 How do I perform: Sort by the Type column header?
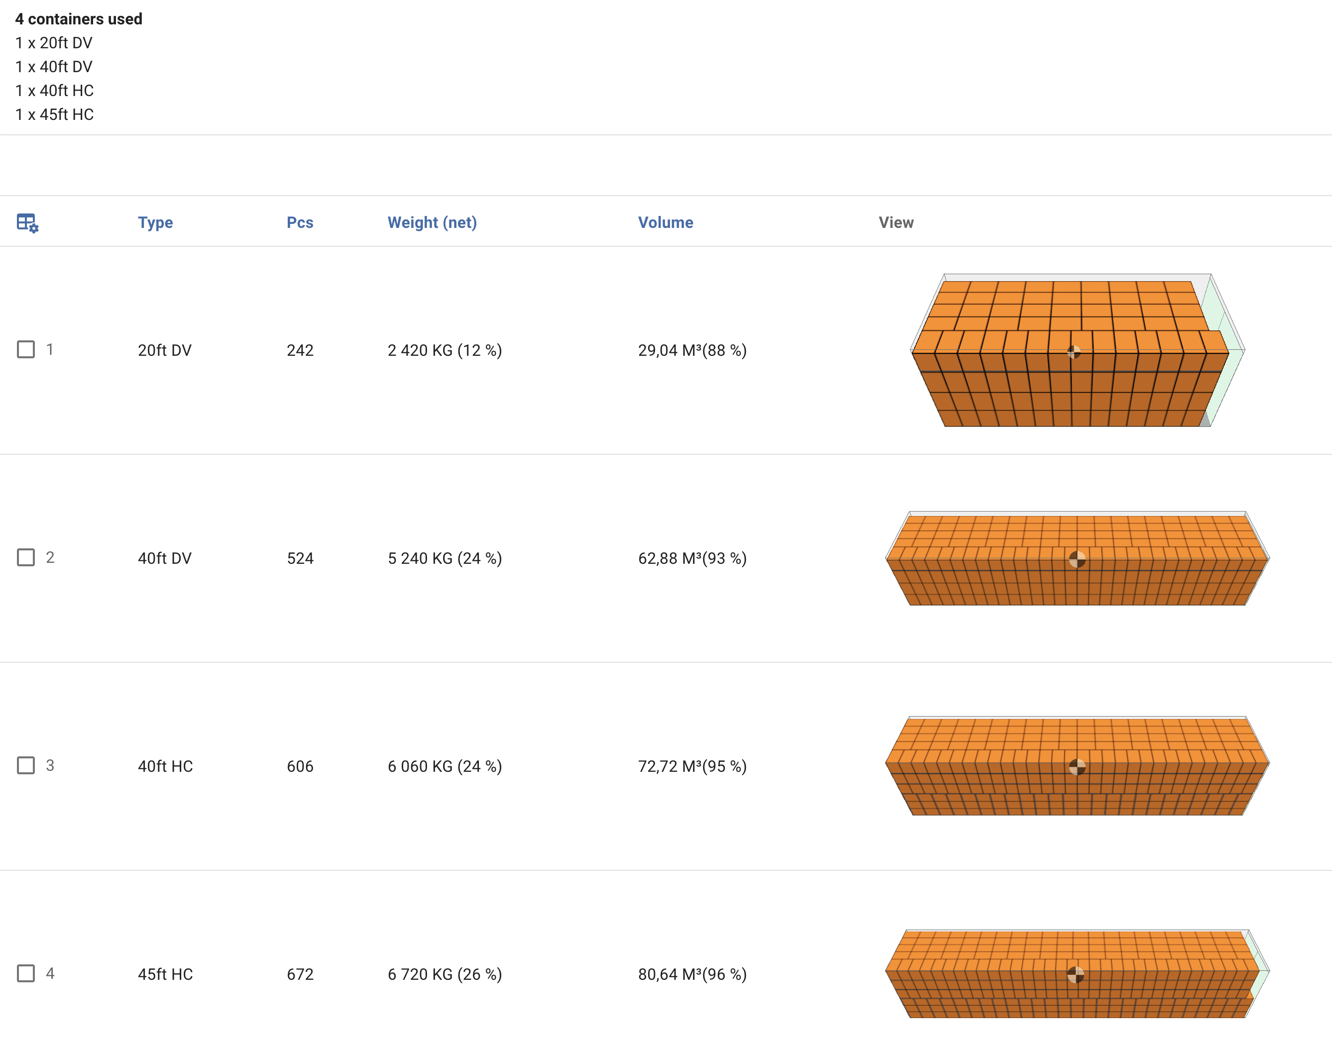[155, 222]
